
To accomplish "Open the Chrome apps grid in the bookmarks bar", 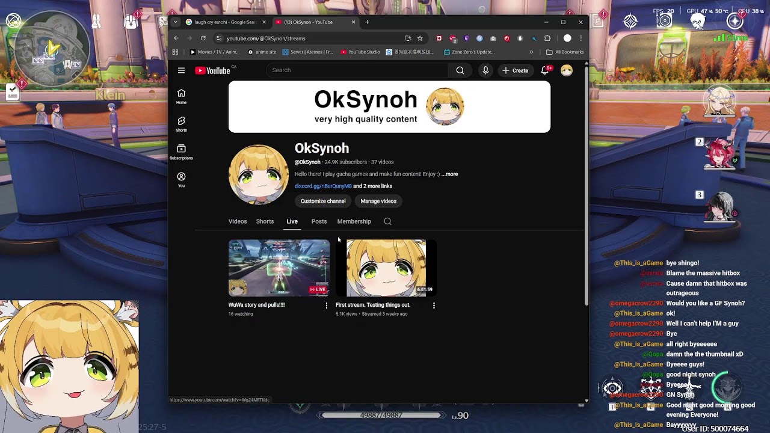I will click(x=175, y=52).
